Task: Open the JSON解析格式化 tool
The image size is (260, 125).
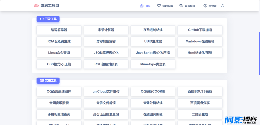Action: (106, 53)
